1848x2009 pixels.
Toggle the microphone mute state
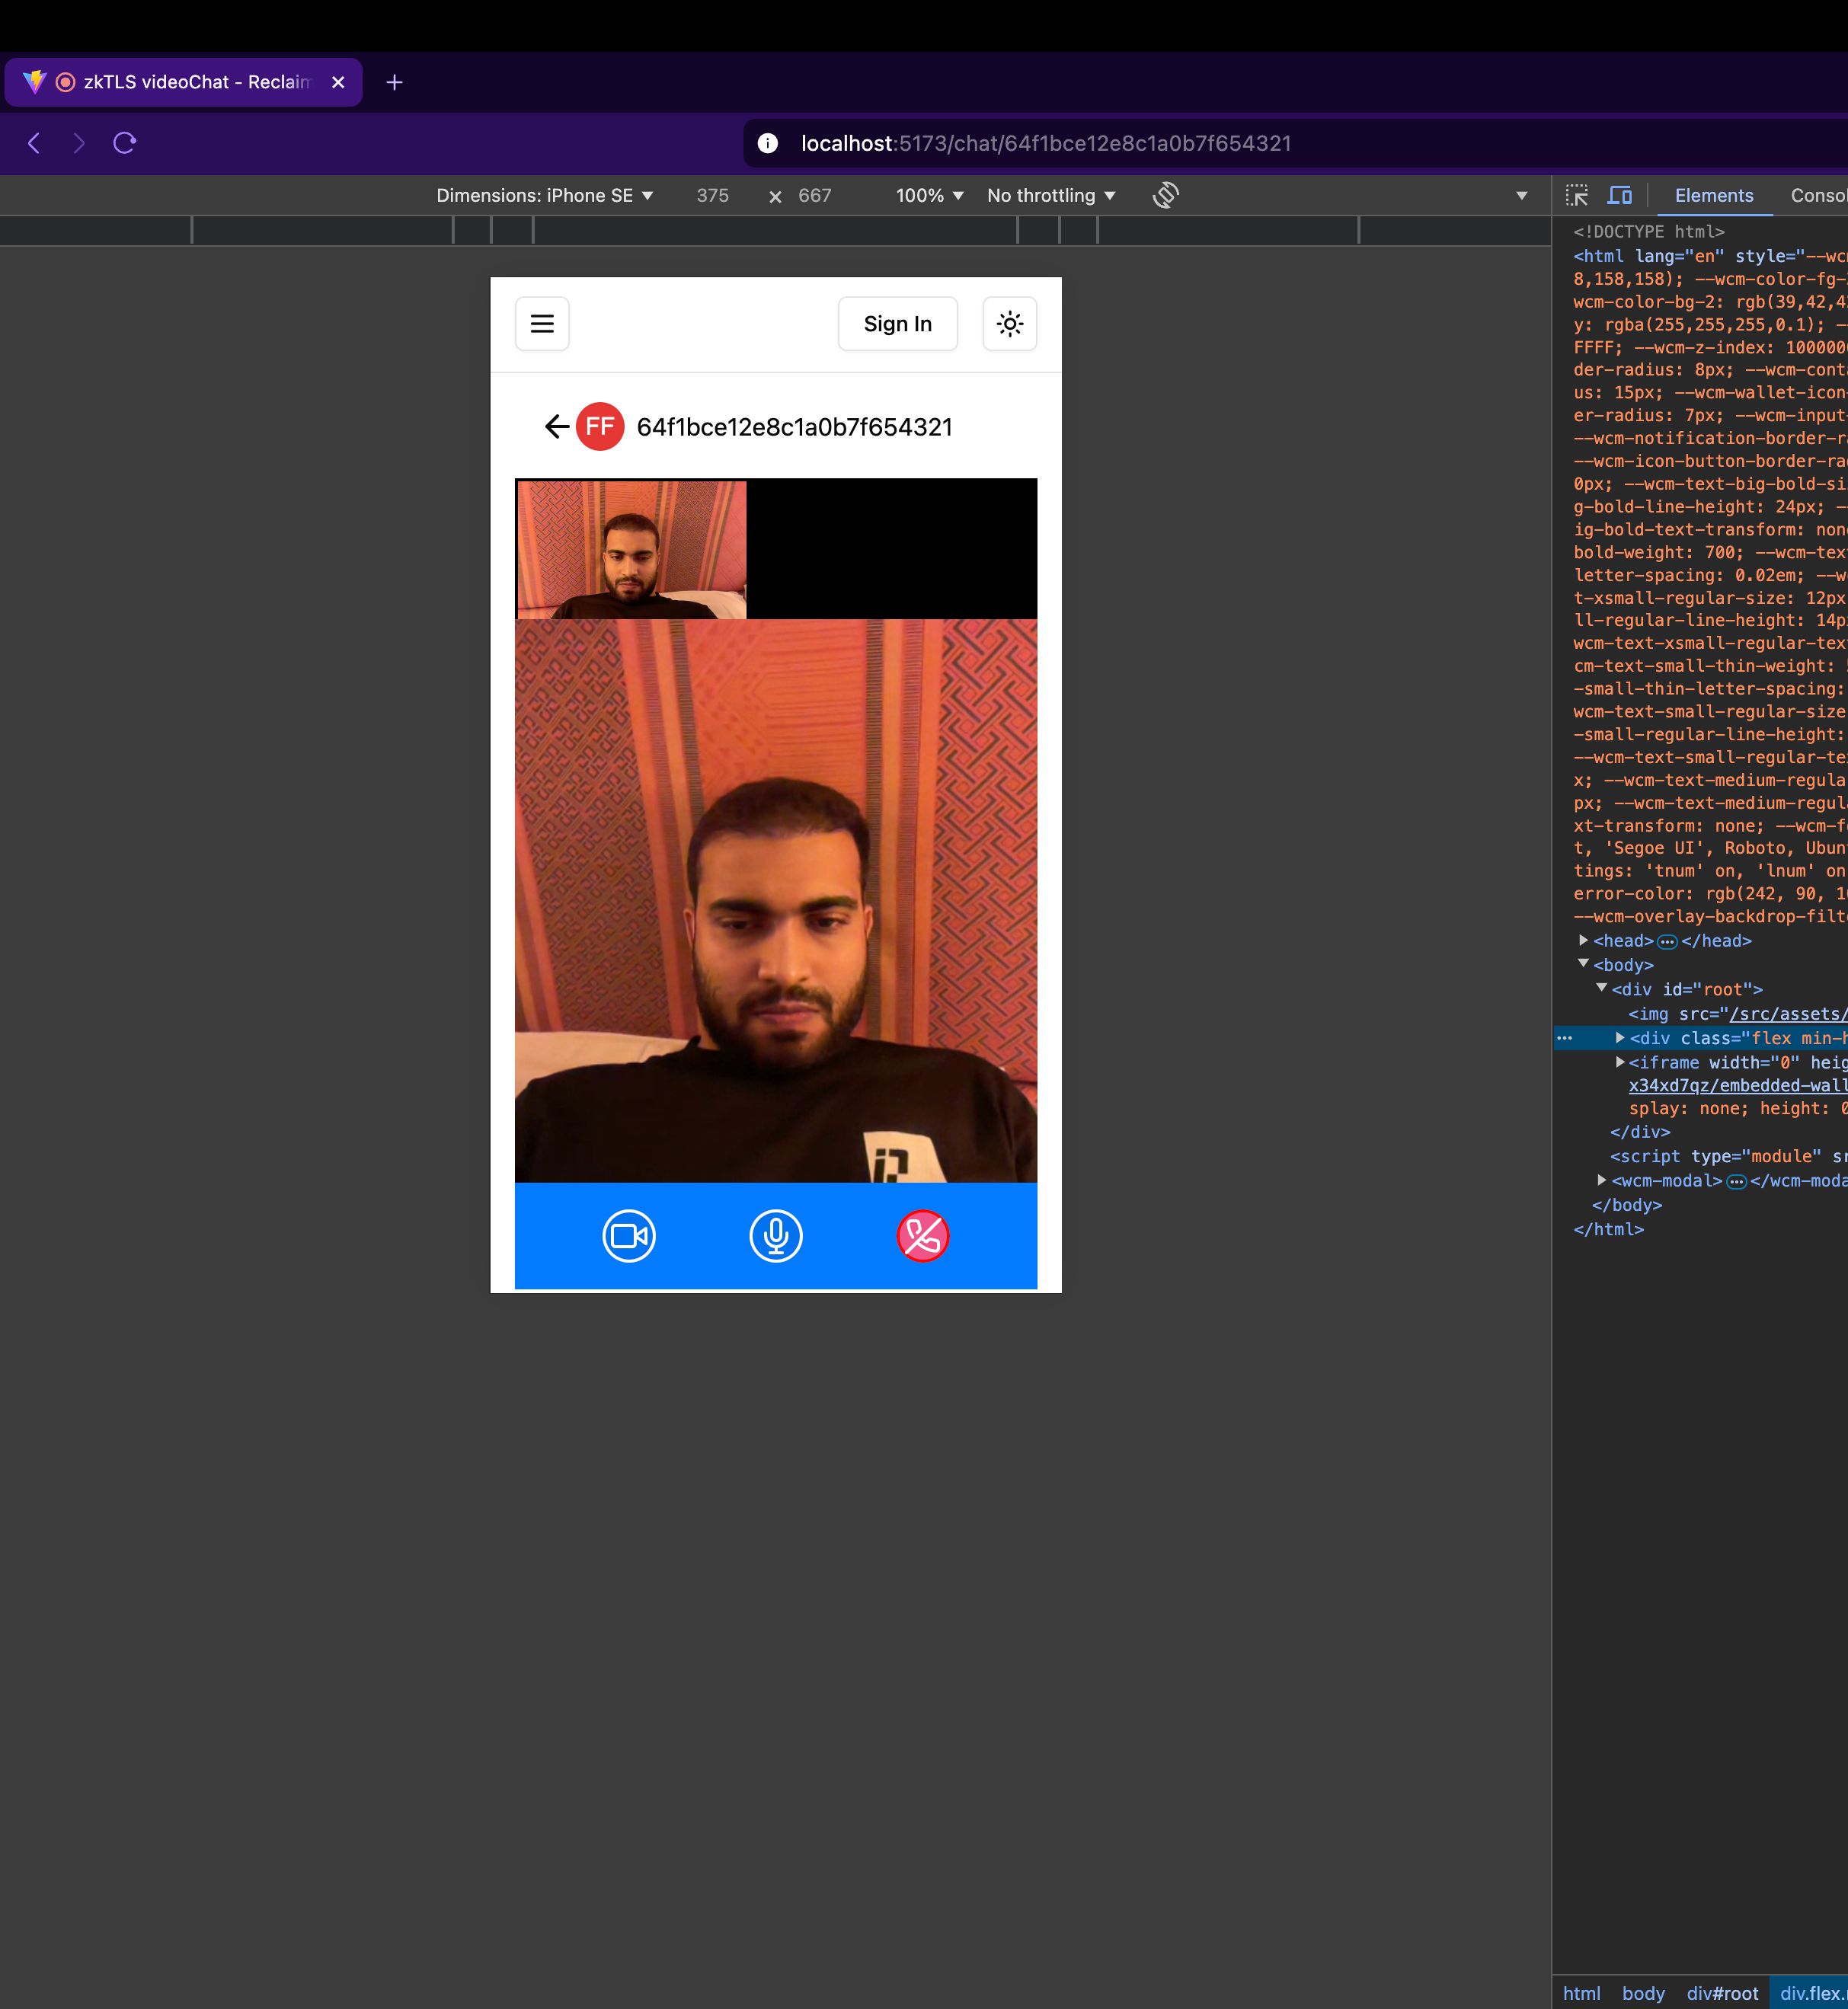[775, 1235]
